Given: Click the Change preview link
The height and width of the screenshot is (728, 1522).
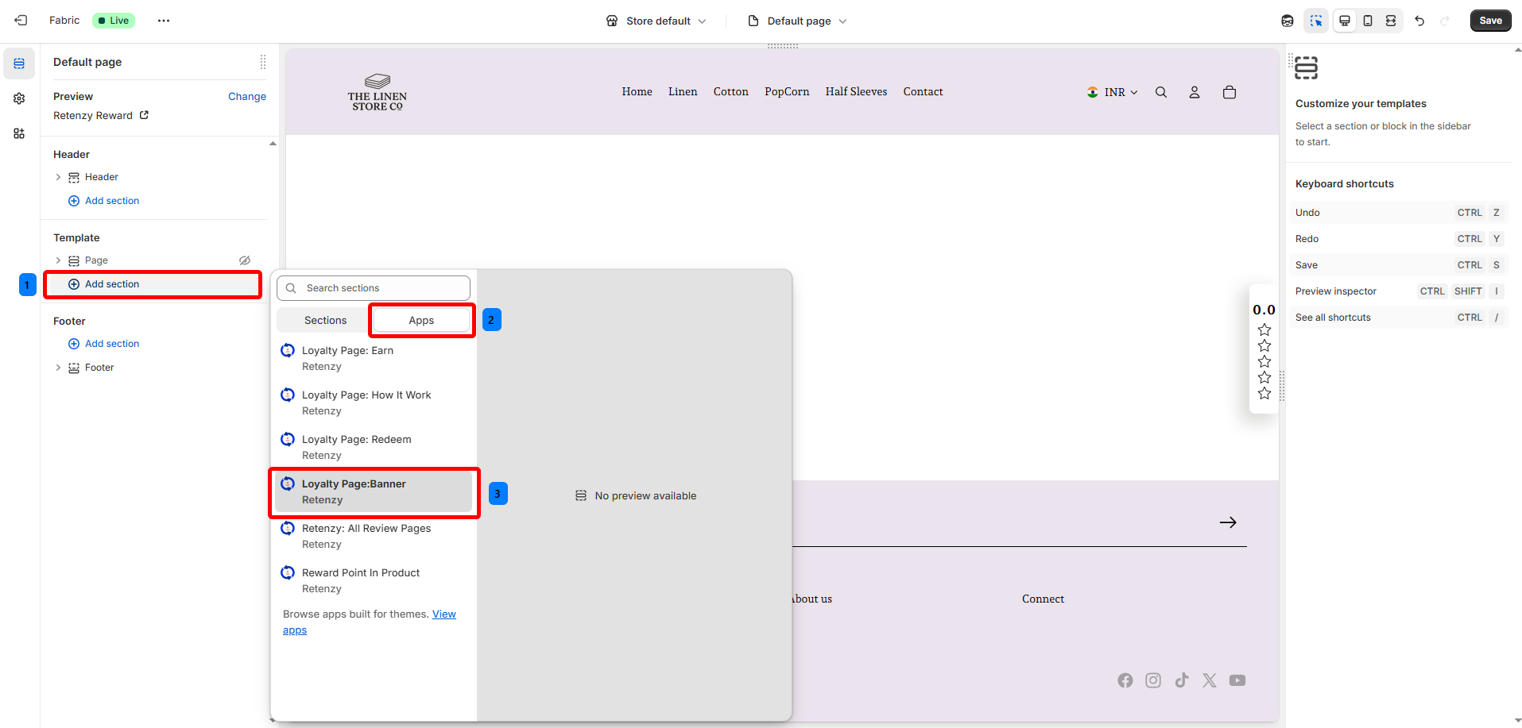Looking at the screenshot, I should click(x=246, y=96).
